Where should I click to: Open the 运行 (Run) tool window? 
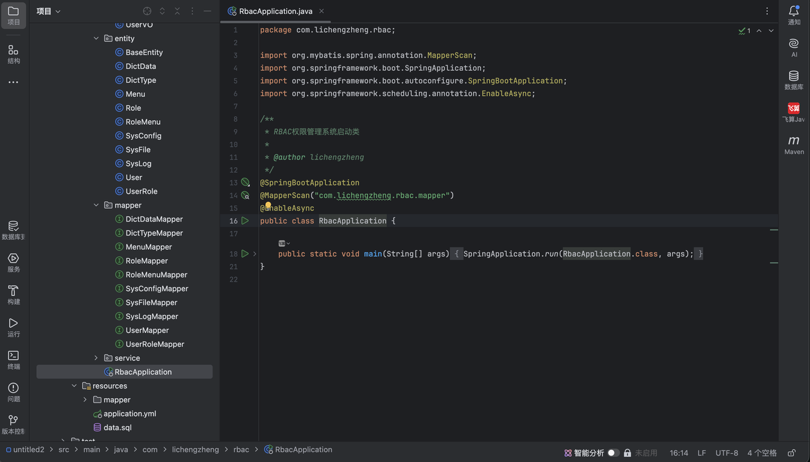(x=13, y=327)
